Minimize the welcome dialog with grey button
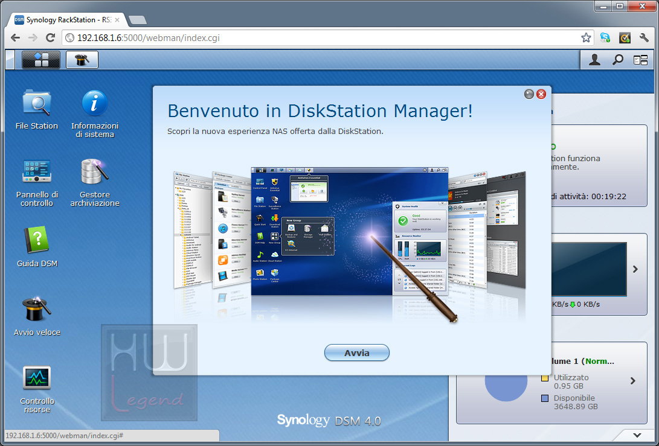 tap(529, 94)
